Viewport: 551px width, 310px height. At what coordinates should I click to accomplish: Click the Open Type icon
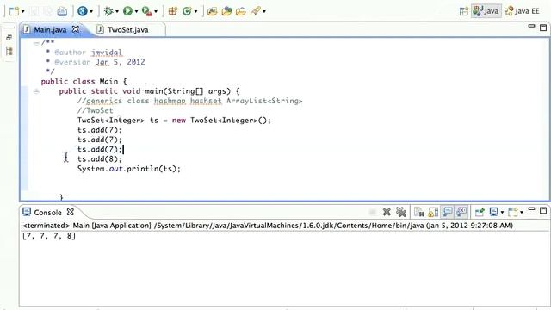tap(213, 11)
